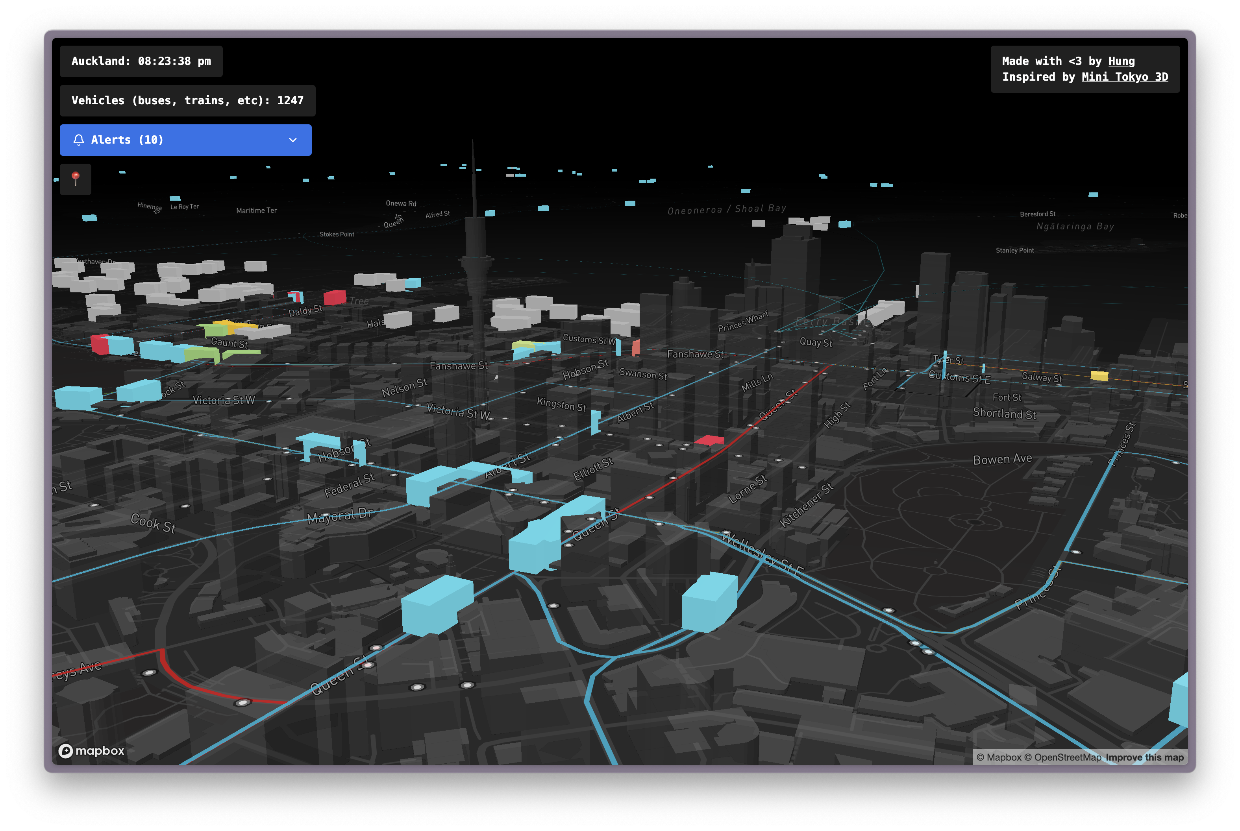This screenshot has height=831, width=1240.
Task: Open the © OpenStreetMap attribution link
Action: tap(1062, 757)
